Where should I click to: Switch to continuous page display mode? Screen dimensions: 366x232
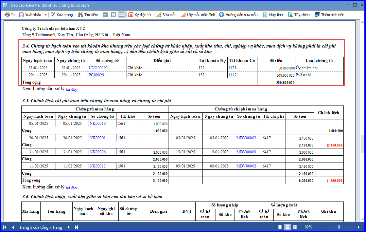coord(288,227)
